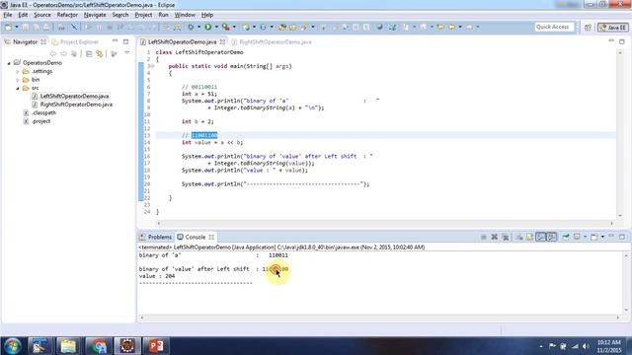Image resolution: width=632 pixels, height=355 pixels.
Task: Click the clock in the system tray
Action: [609, 346]
